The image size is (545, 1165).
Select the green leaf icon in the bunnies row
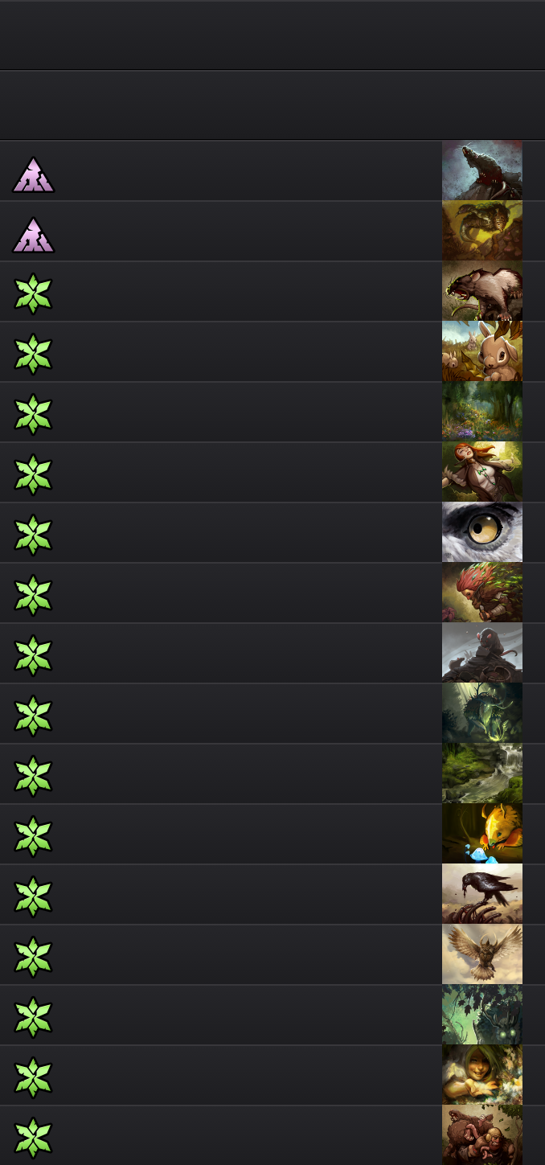33,354
